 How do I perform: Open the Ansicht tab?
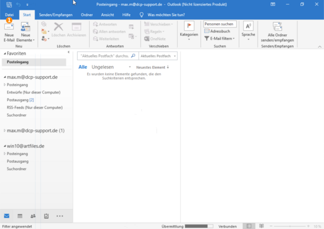(x=107, y=15)
